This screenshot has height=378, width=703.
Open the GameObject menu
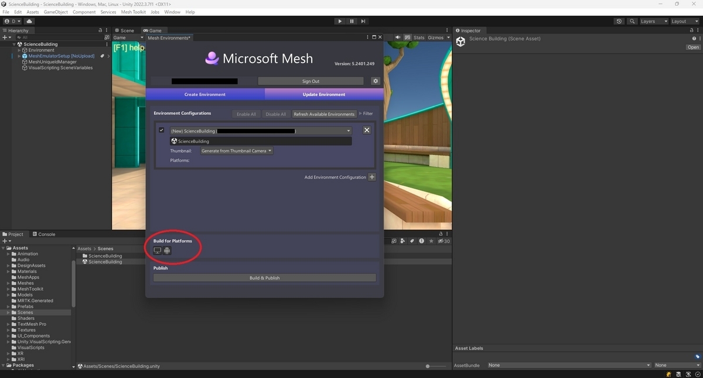(x=56, y=12)
